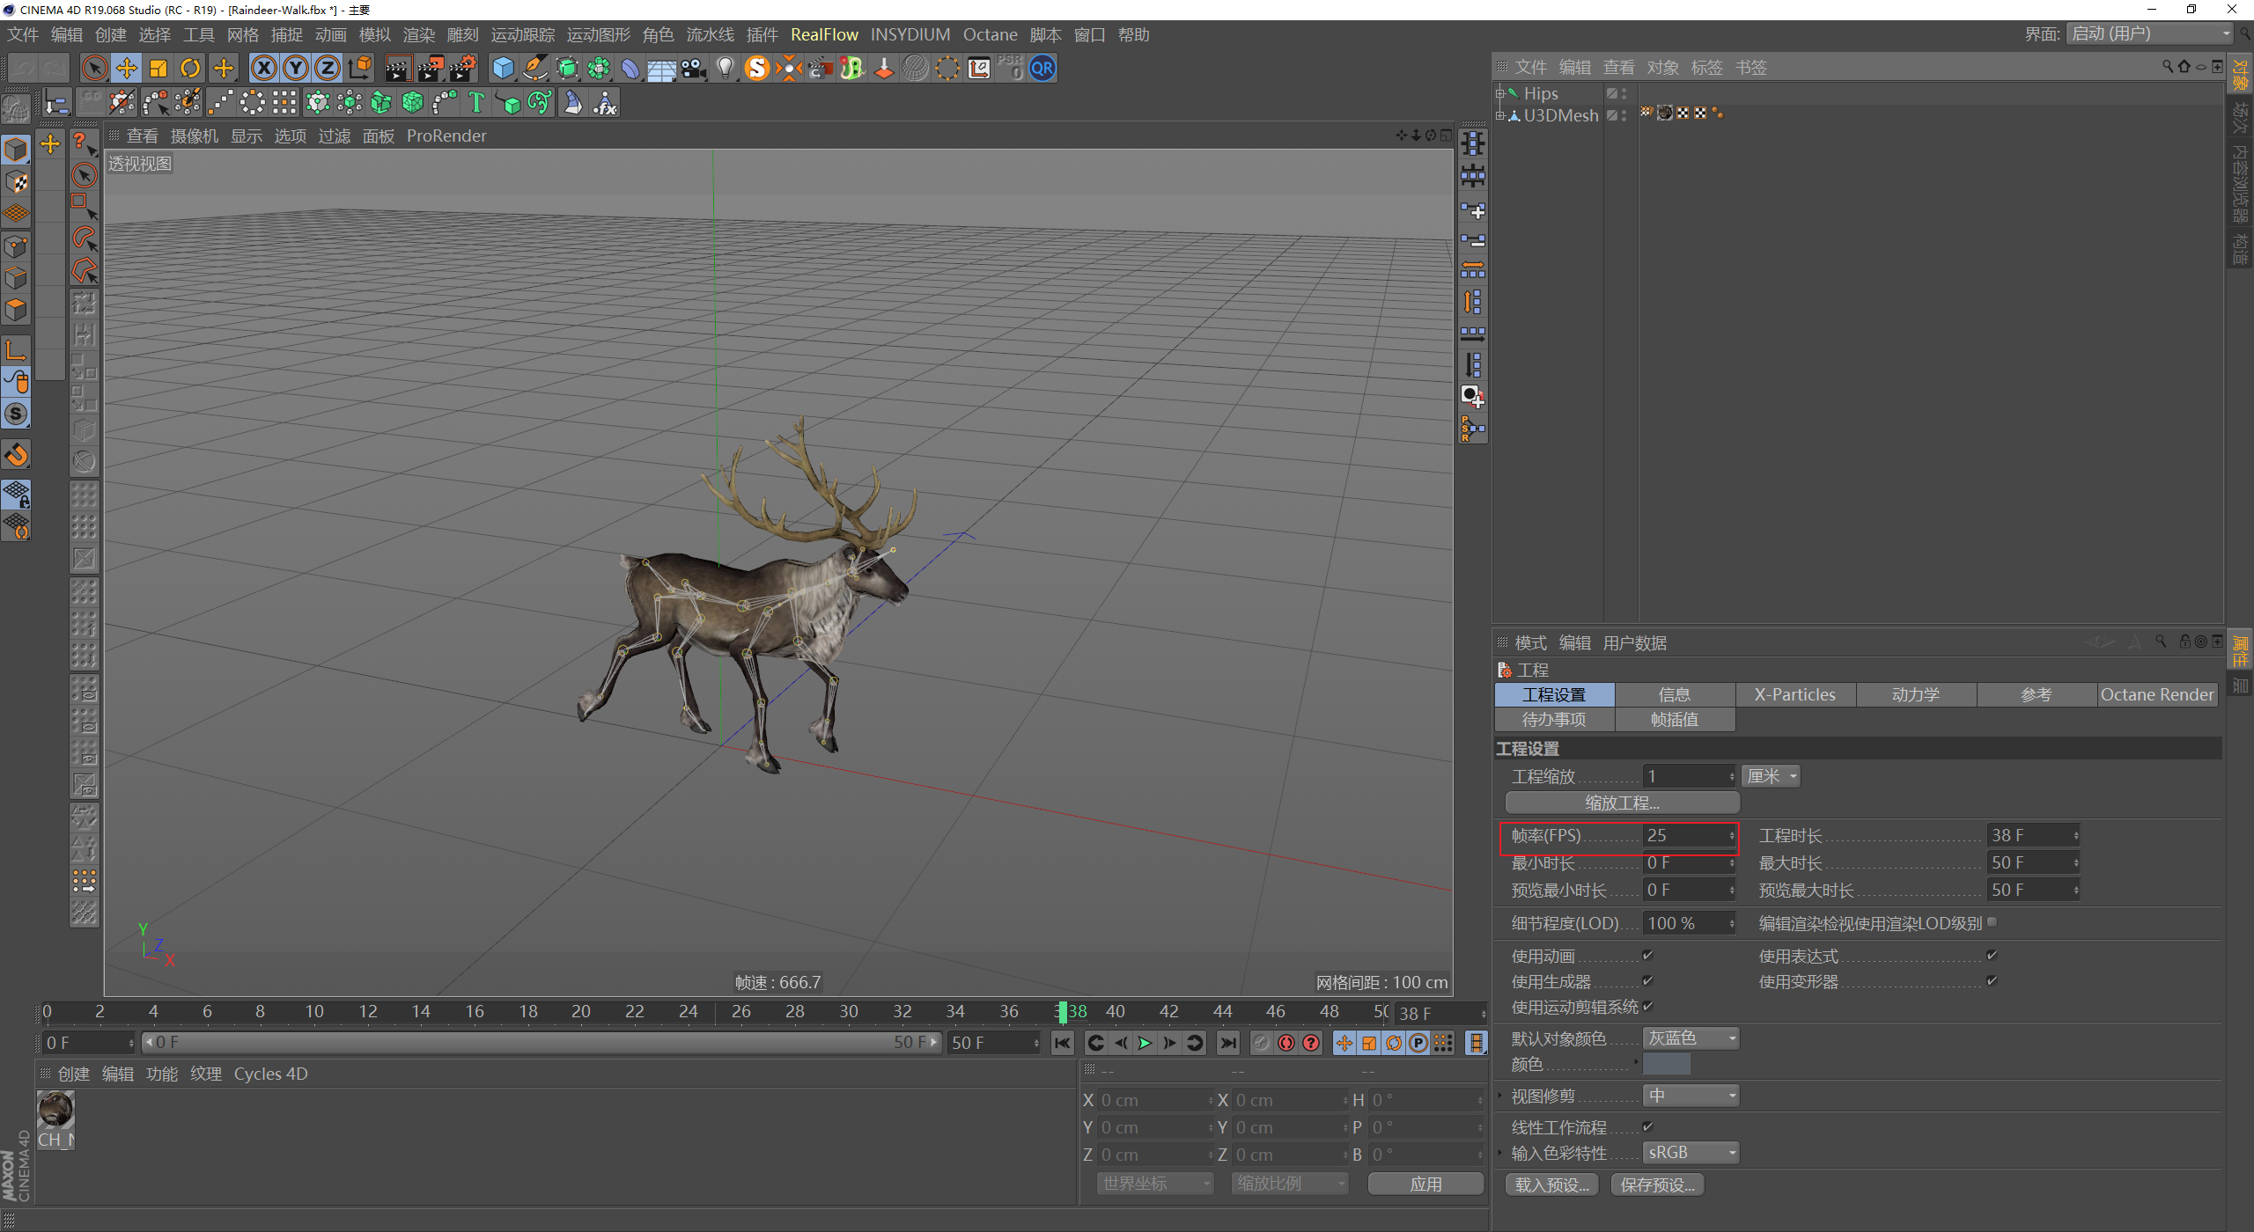This screenshot has height=1232, width=2254.
Task: Toggle the 使用表达式 checkbox
Action: click(1992, 955)
